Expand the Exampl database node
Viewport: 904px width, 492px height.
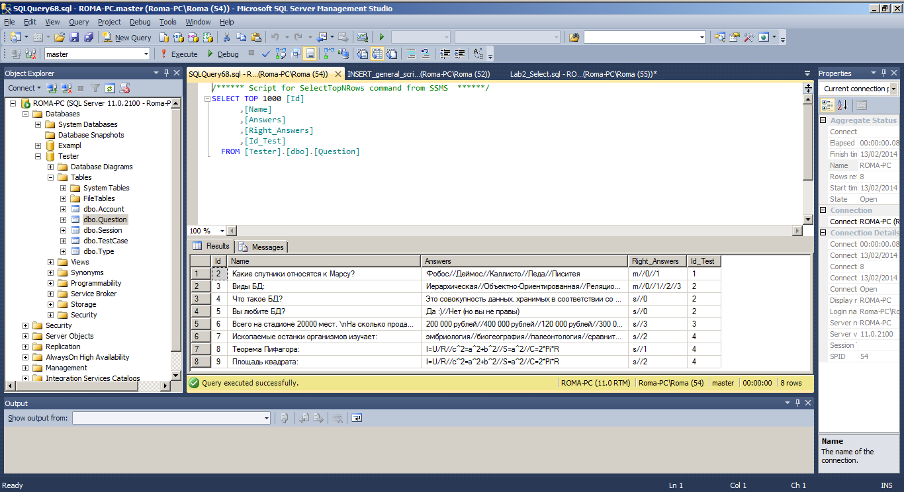tap(38, 145)
